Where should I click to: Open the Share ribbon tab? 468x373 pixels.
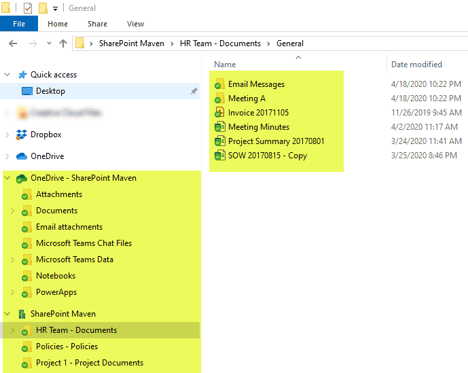pos(97,24)
